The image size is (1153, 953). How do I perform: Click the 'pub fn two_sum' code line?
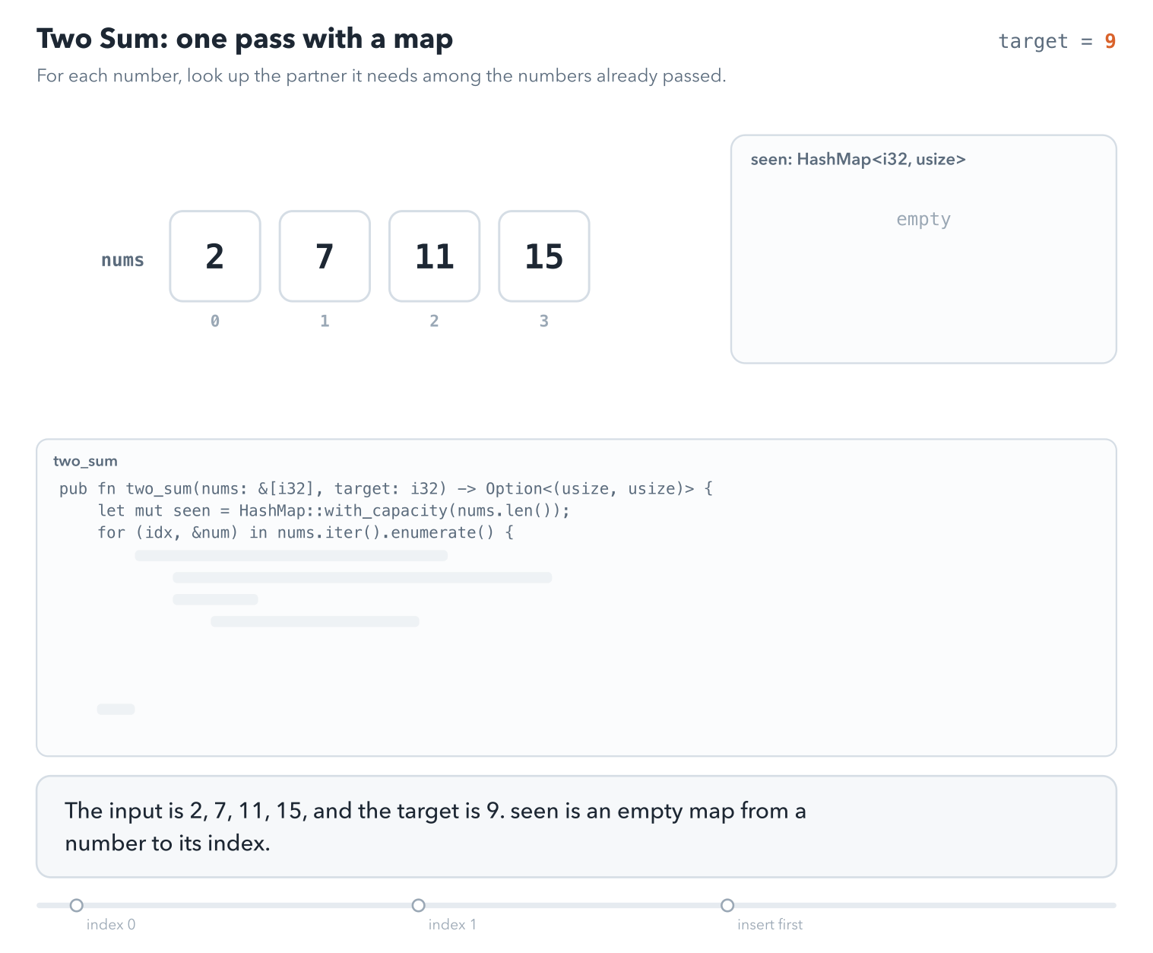click(386, 488)
